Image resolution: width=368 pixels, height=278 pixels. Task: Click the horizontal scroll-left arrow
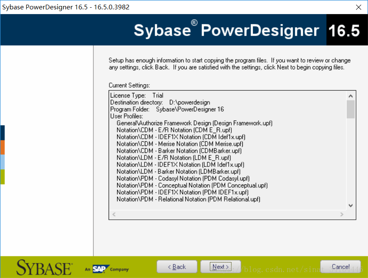(114, 215)
